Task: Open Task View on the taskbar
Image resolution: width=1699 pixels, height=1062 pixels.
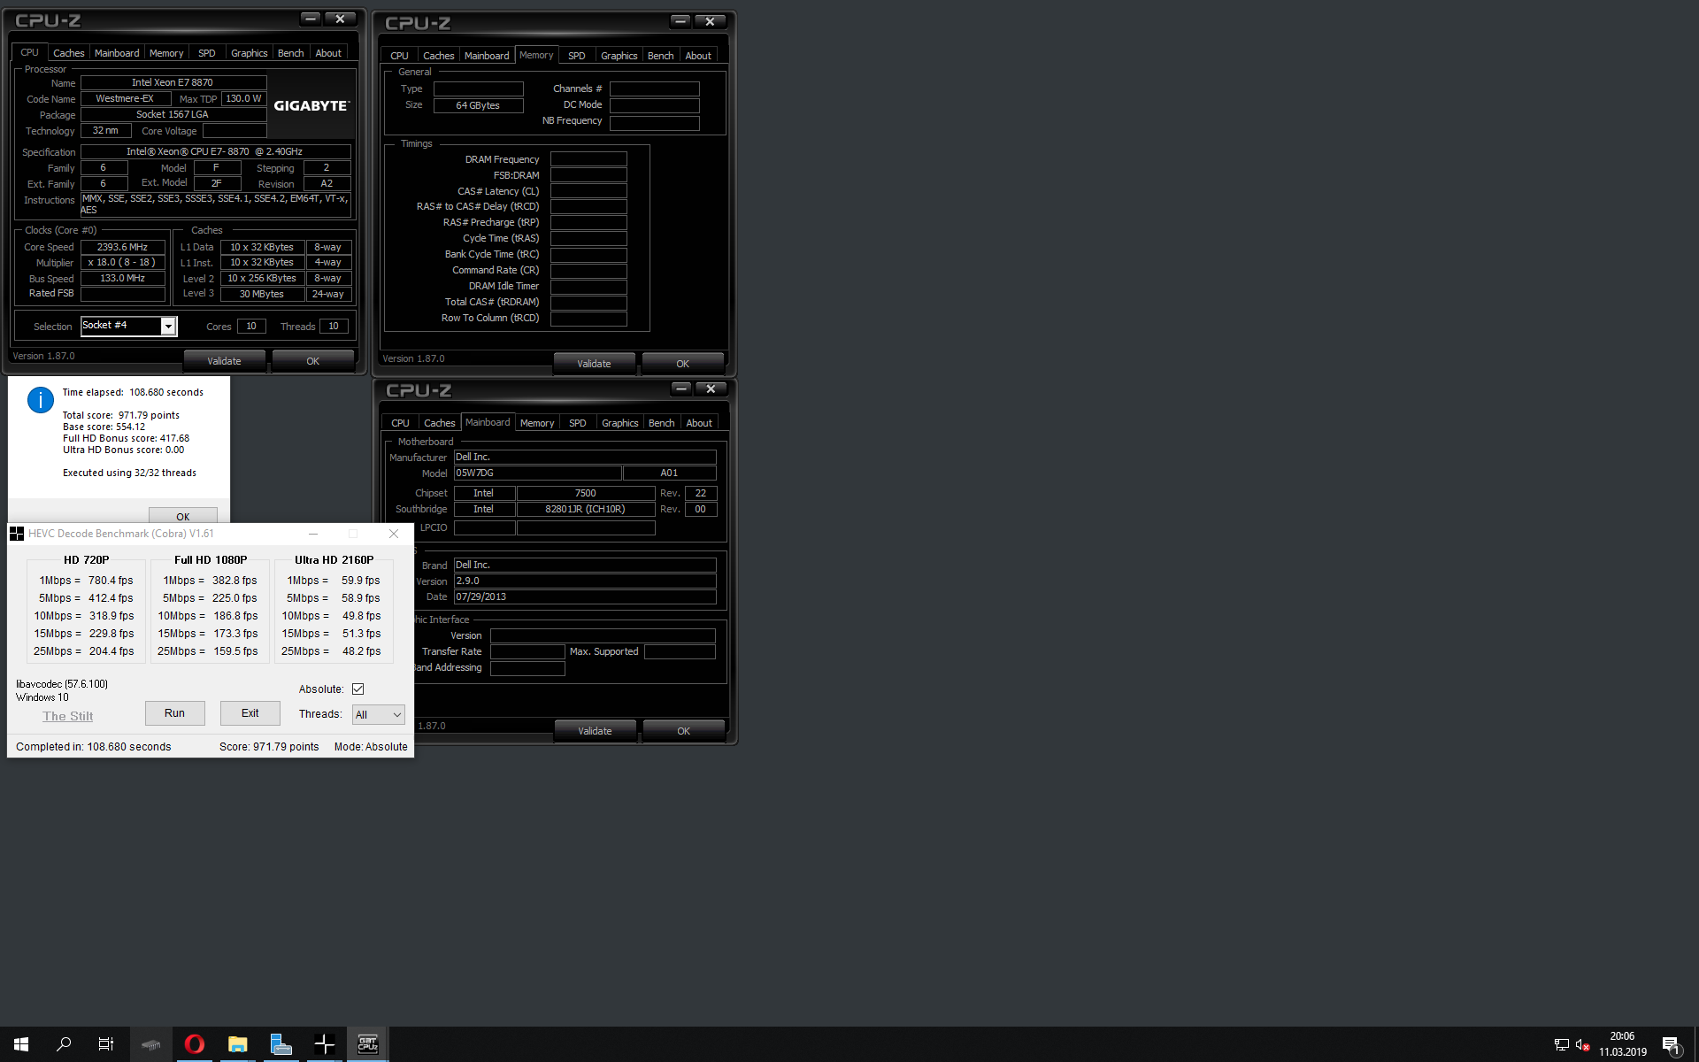Action: 106,1044
